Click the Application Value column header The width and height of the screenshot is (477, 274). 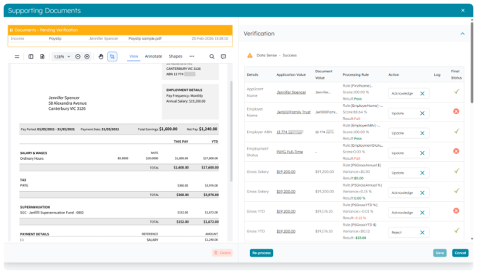pos(291,74)
